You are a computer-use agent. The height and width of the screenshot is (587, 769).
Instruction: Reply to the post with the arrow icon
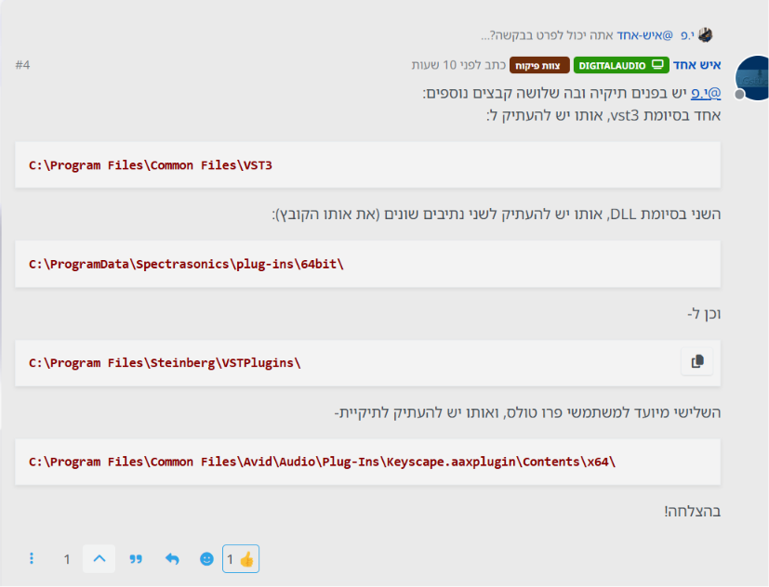pyautogui.click(x=172, y=558)
